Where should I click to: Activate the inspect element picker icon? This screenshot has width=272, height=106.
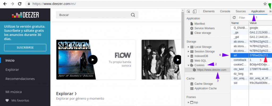point(189,11)
